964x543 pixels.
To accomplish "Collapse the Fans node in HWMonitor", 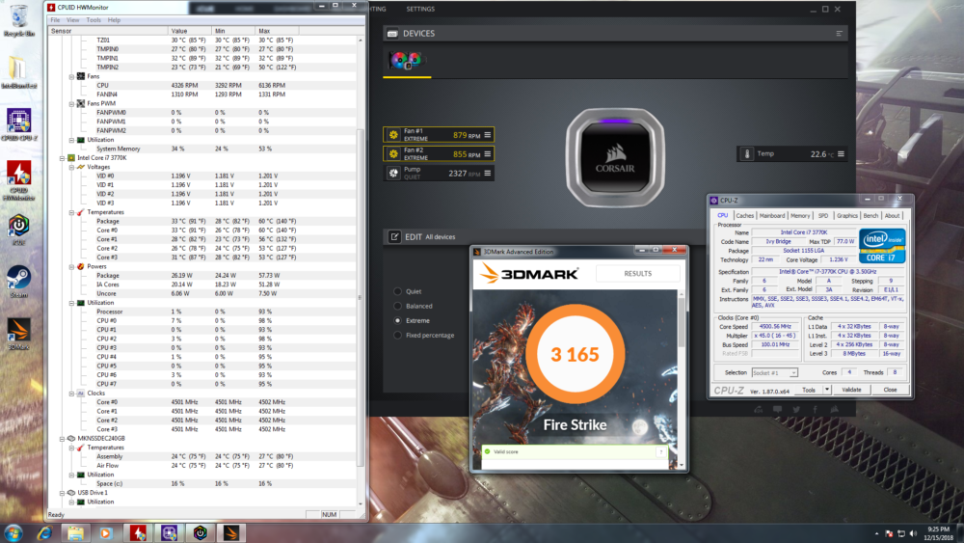I will point(71,77).
